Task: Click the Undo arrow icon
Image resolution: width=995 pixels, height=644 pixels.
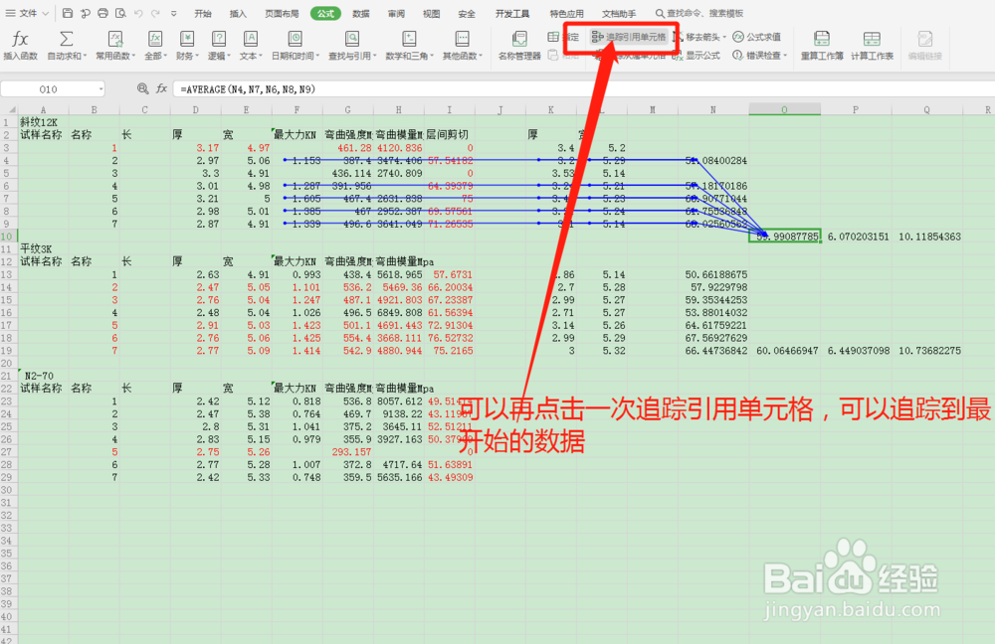Action: (x=137, y=13)
